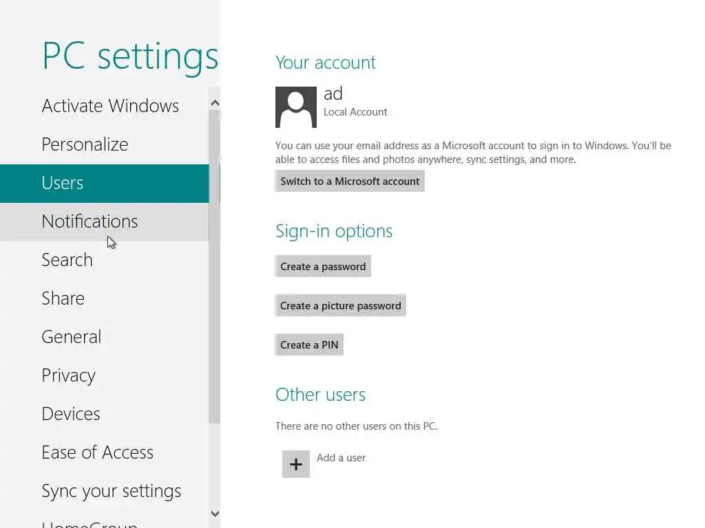Click the 'Your account' heading
This screenshot has width=705, height=528.
pos(326,63)
